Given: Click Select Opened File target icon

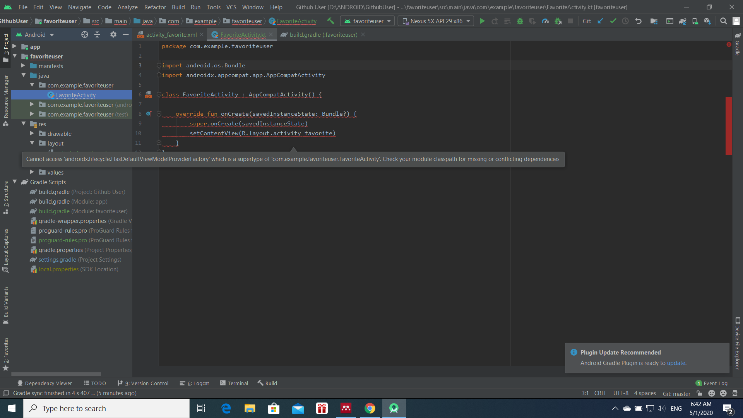Looking at the screenshot, I should tap(84, 35).
